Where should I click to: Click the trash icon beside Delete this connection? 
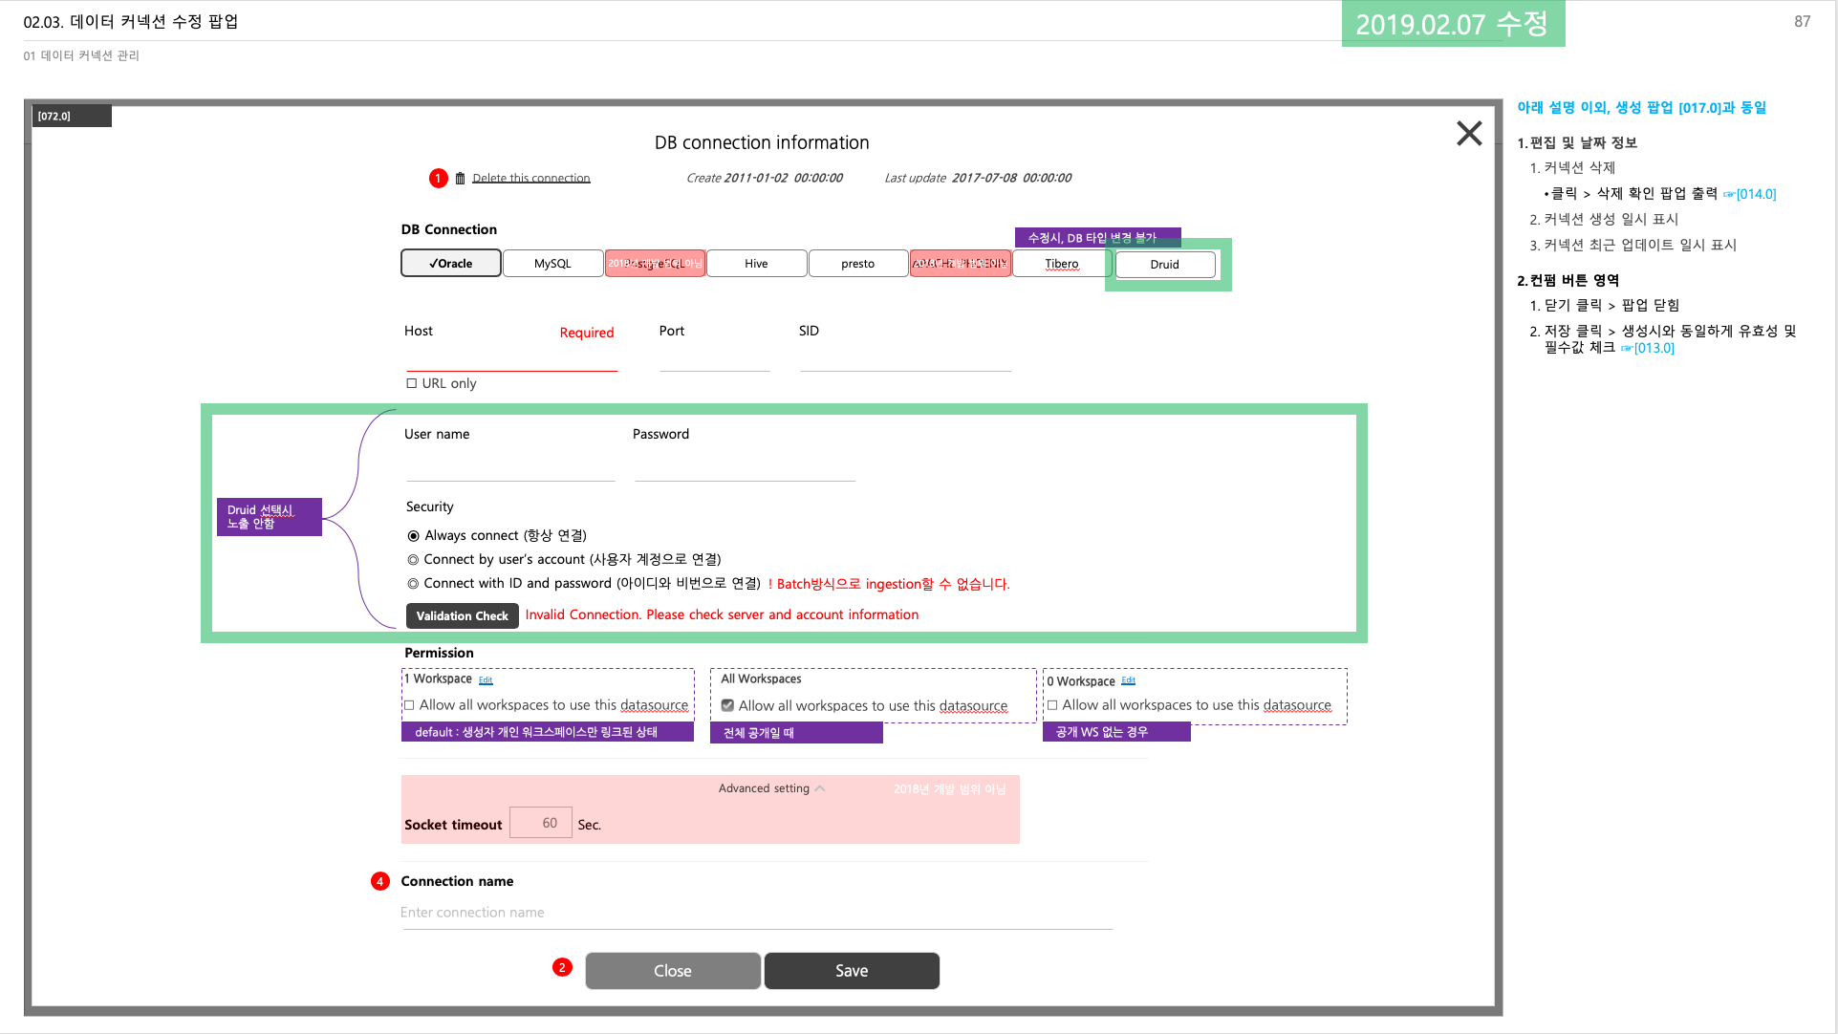[460, 179]
